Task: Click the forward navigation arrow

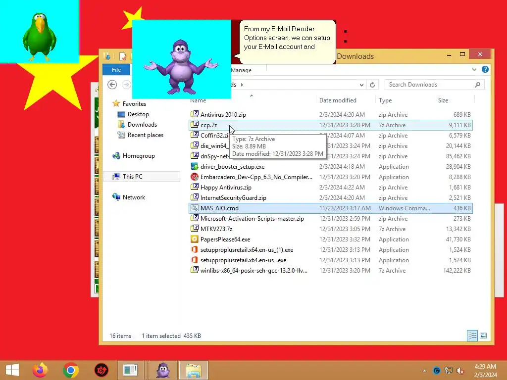Action: coord(126,85)
